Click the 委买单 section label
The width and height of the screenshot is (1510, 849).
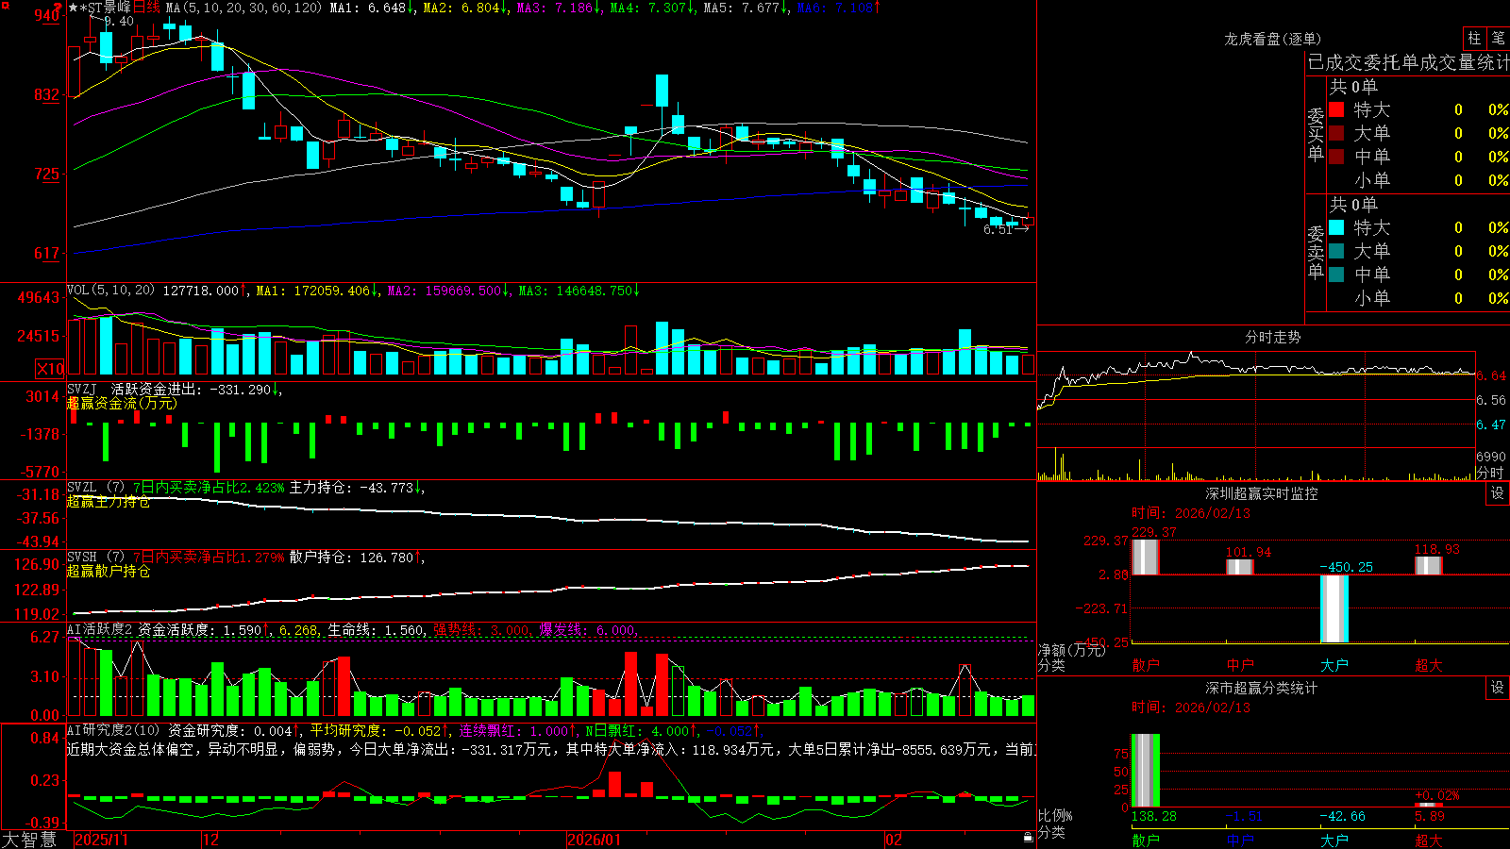point(1316,135)
